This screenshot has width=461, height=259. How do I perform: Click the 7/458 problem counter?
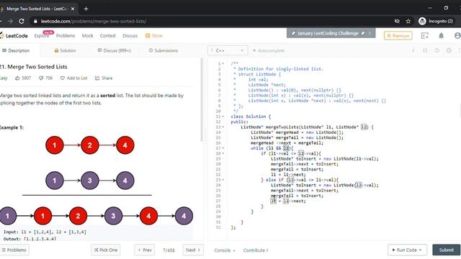169,250
